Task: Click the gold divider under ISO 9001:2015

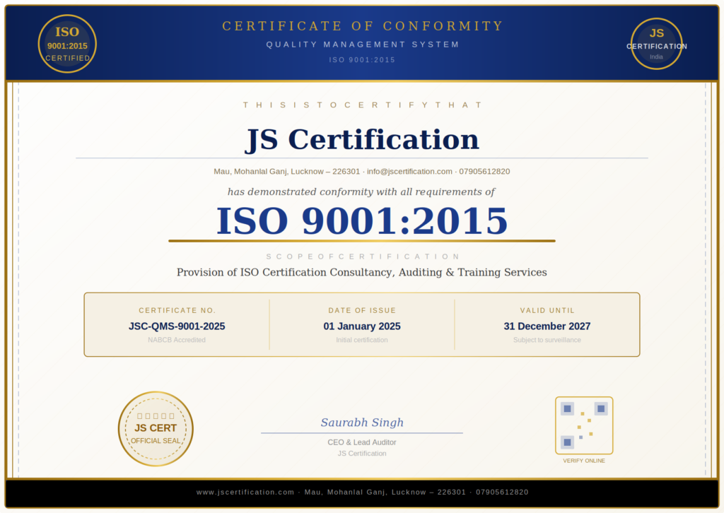Action: (362, 241)
